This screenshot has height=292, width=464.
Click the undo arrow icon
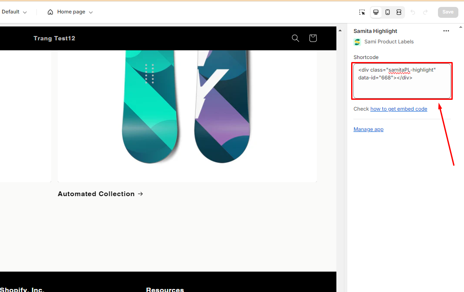pyautogui.click(x=413, y=12)
